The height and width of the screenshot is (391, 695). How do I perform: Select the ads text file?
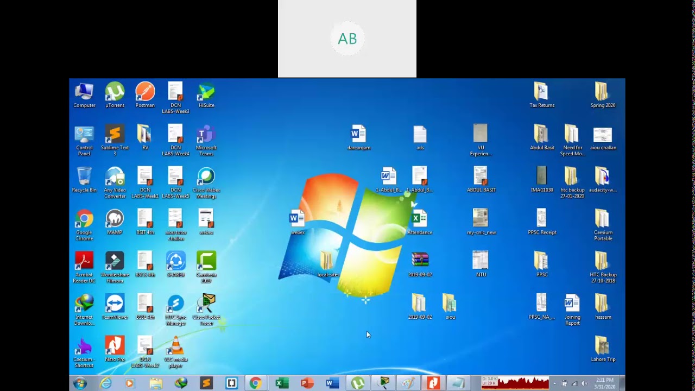(420, 137)
